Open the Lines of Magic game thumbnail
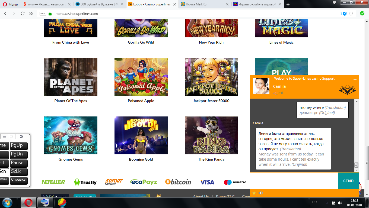This screenshot has width=369, height=208. [282, 28]
